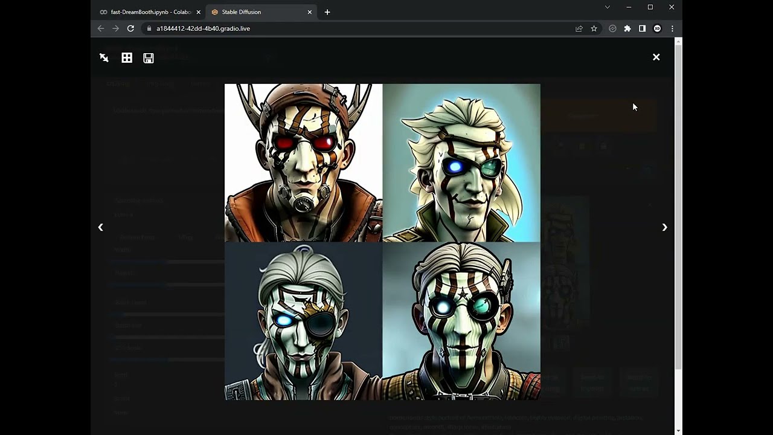Close the image lightbox overlay
The width and height of the screenshot is (773, 435).
click(x=656, y=57)
